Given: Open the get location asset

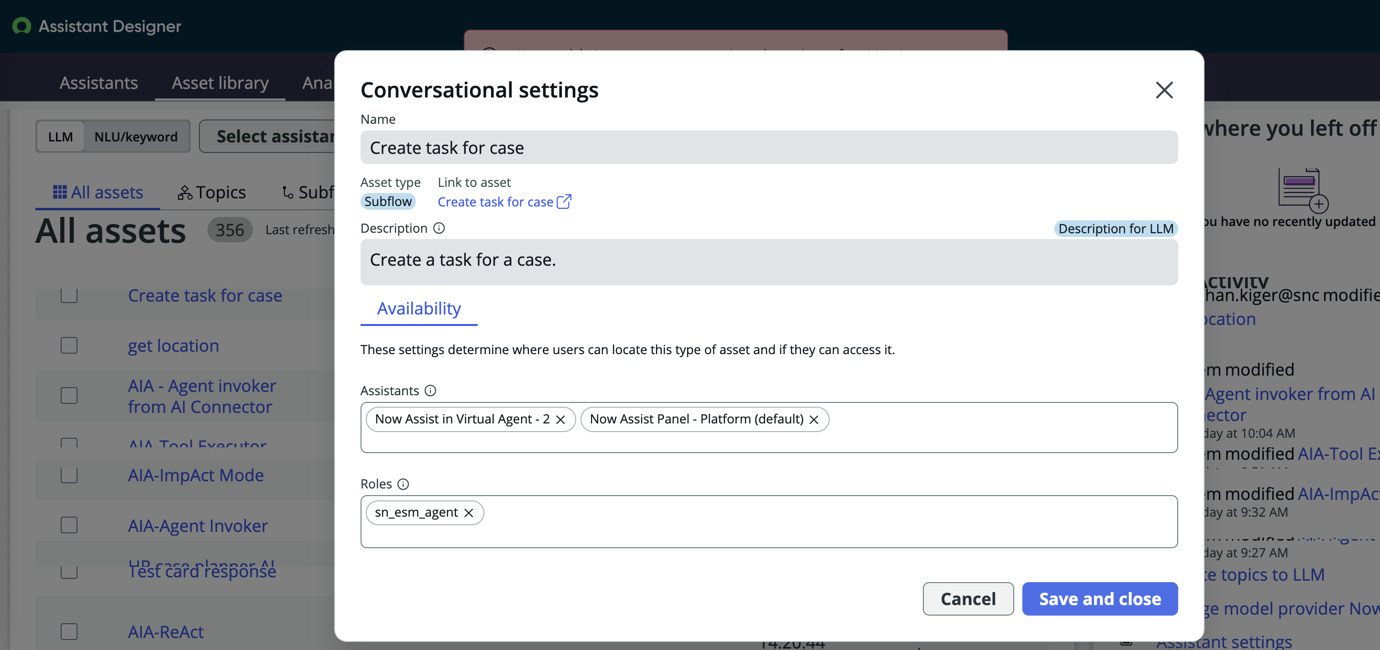Looking at the screenshot, I should [x=174, y=346].
